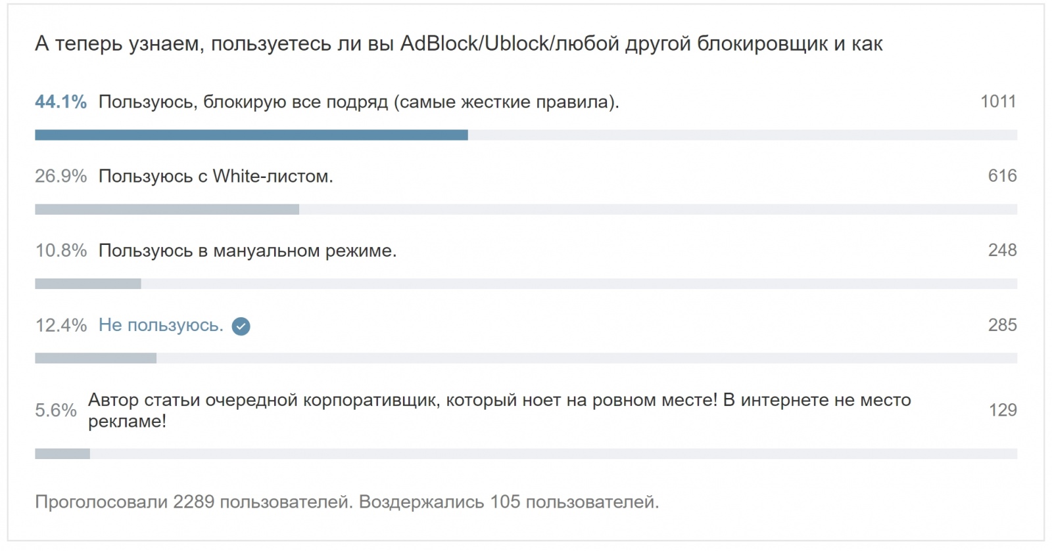The image size is (1052, 551).
Task: Click the 26.9% percentage label
Action: (60, 176)
